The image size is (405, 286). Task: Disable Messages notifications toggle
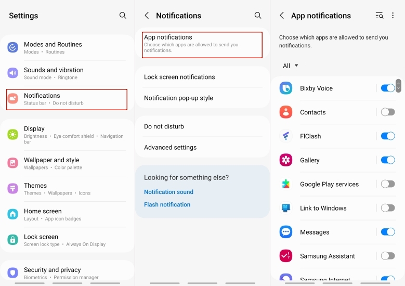[x=388, y=232]
